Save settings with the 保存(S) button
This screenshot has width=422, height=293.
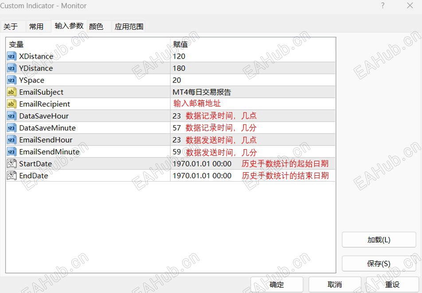pyautogui.click(x=379, y=263)
